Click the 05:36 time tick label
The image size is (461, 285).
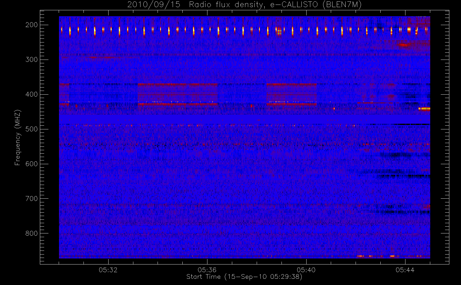click(x=207, y=270)
